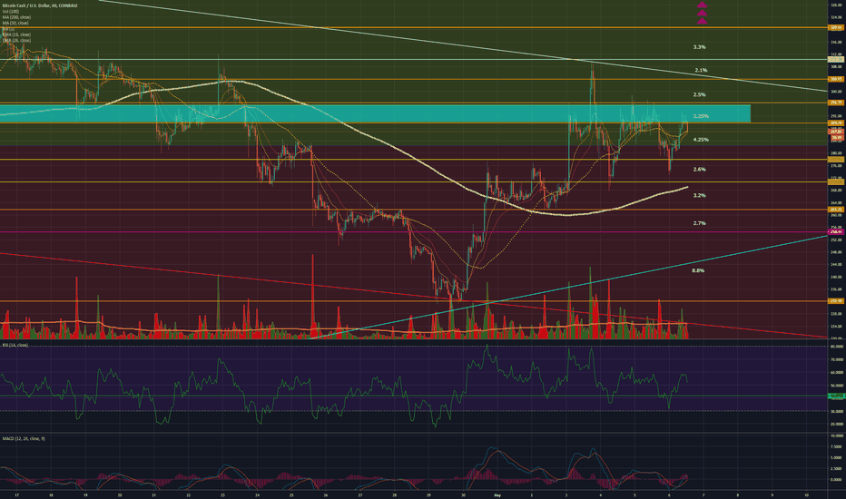This screenshot has width=846, height=499.
Task: Click date 23 on the time axis
Action: click(x=222, y=494)
